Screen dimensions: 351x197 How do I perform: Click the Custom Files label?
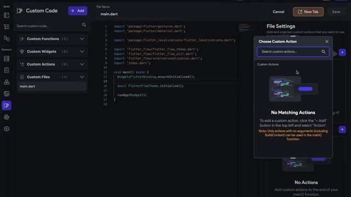point(38,77)
